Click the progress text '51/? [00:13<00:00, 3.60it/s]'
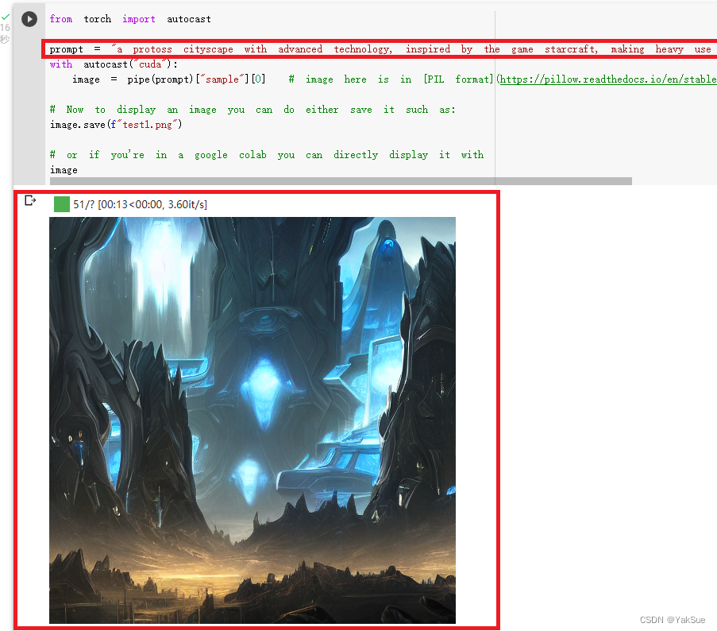The width and height of the screenshot is (717, 631). tap(140, 204)
